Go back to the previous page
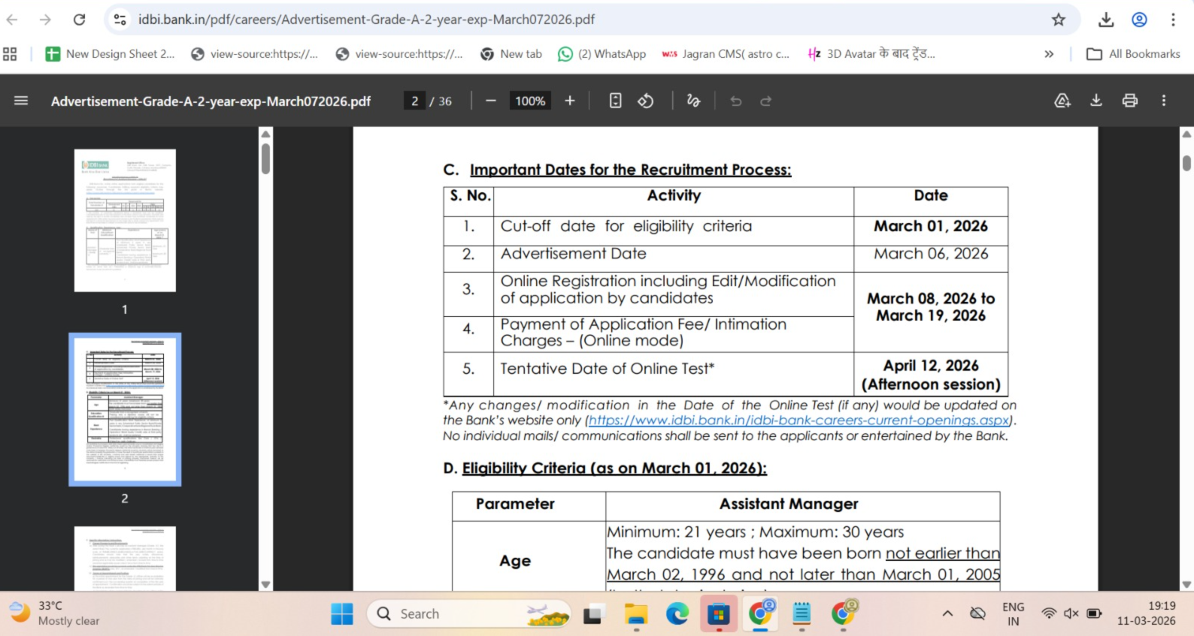This screenshot has height=636, width=1194. point(12,20)
